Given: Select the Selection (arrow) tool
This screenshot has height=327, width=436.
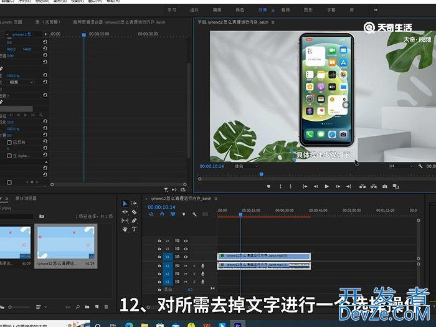Looking at the screenshot, I should (125, 204).
